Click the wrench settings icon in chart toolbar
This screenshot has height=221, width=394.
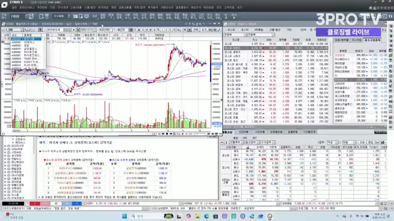(x=219, y=30)
